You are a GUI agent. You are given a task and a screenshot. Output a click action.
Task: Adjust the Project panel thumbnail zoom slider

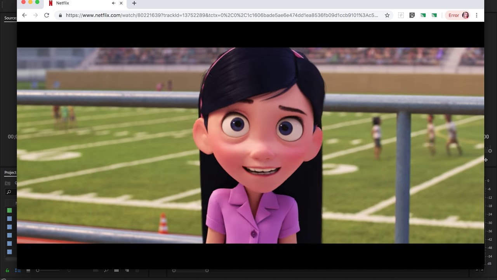tap(47, 270)
